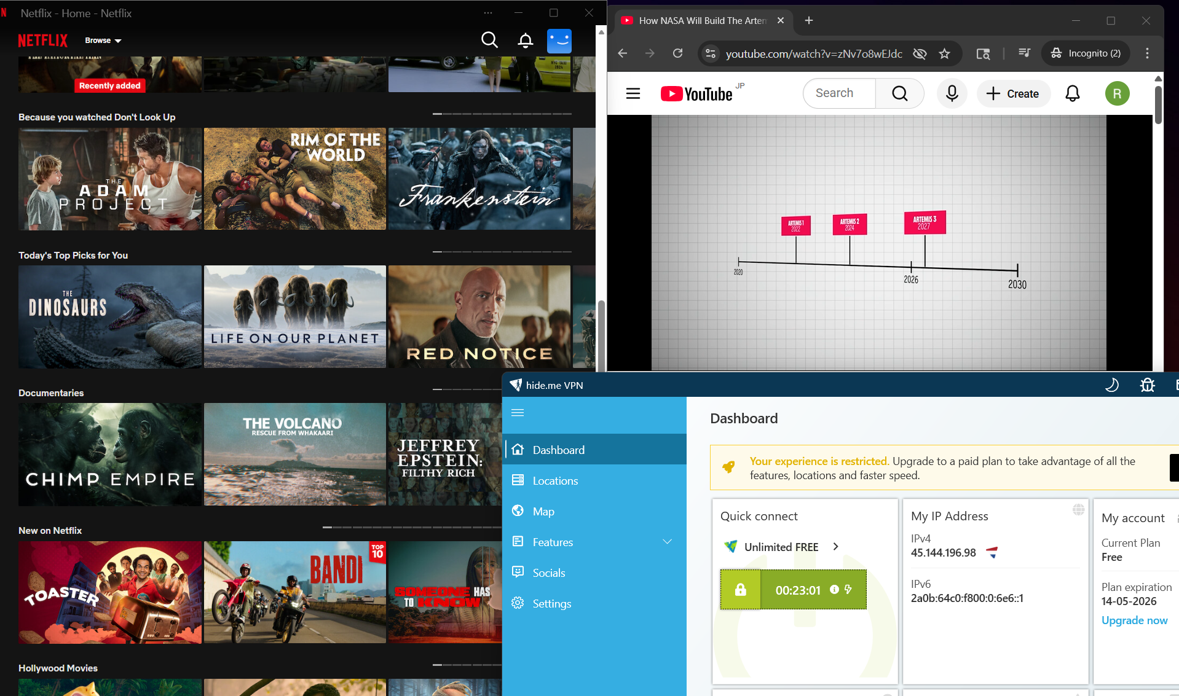This screenshot has width=1179, height=696.
Task: Open Bandi title card
Action: (295, 592)
